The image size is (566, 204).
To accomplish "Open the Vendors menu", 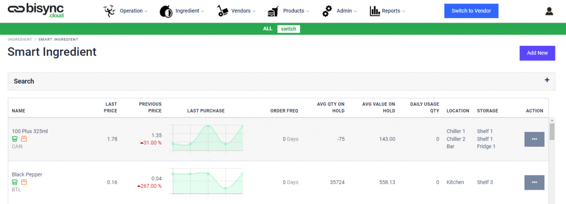I will (244, 11).
